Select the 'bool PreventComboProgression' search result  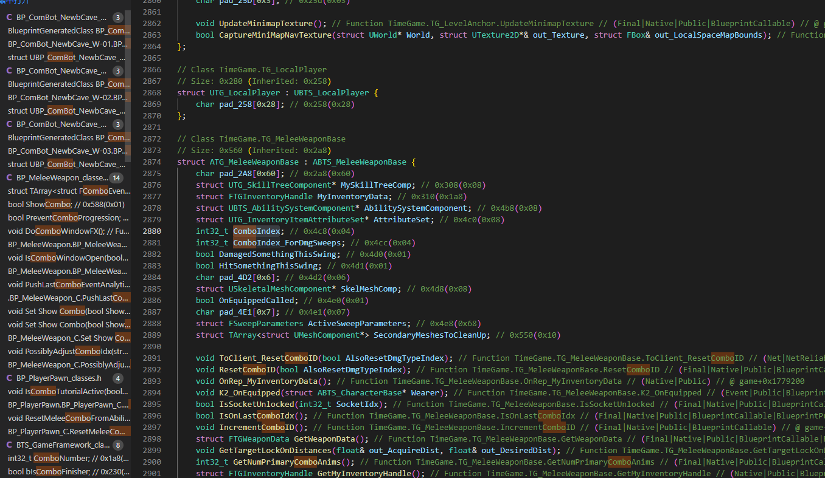67,218
